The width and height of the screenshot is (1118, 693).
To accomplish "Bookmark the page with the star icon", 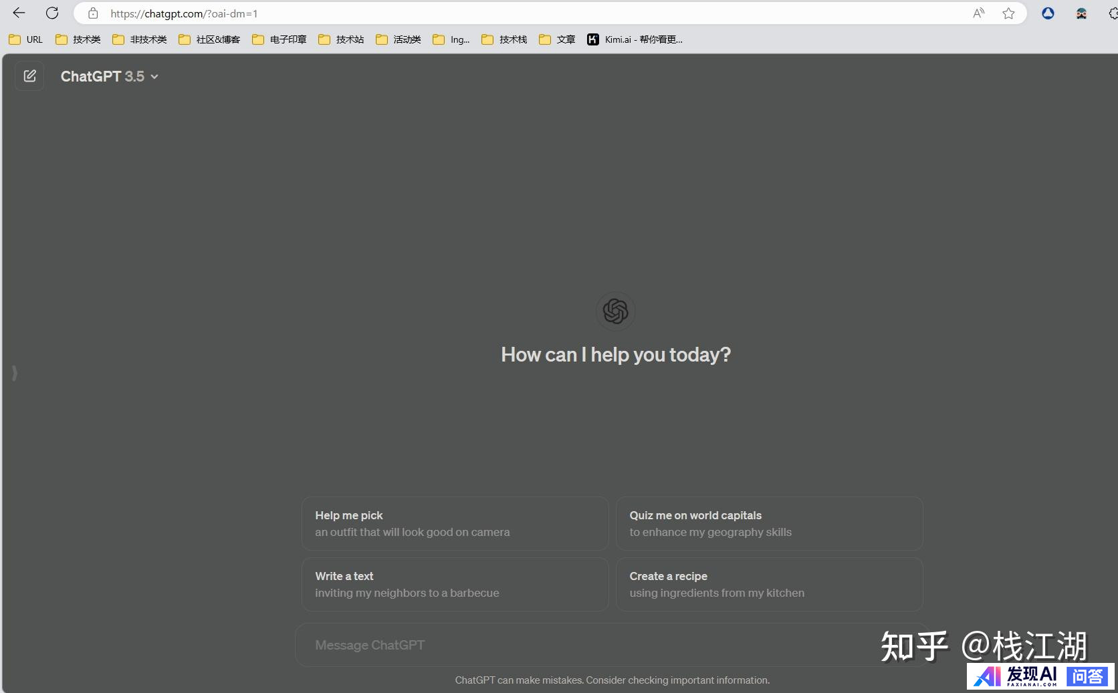I will click(x=1008, y=13).
